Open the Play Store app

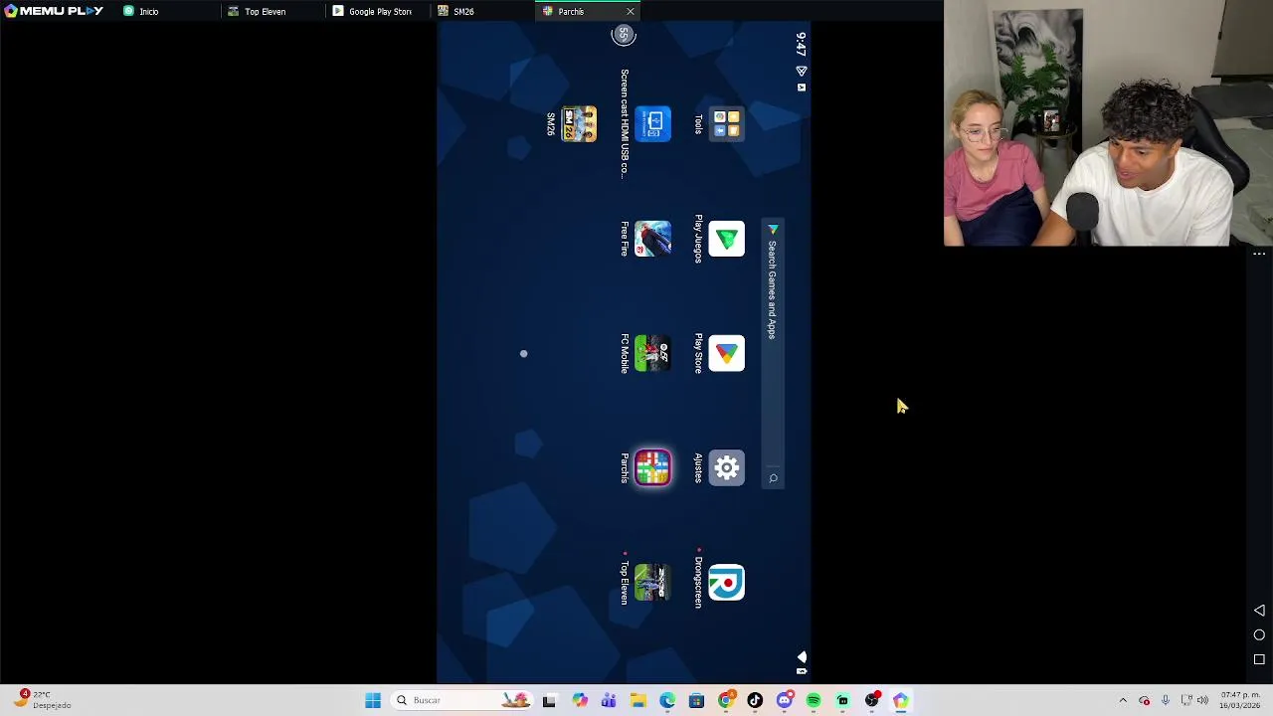coord(726,353)
